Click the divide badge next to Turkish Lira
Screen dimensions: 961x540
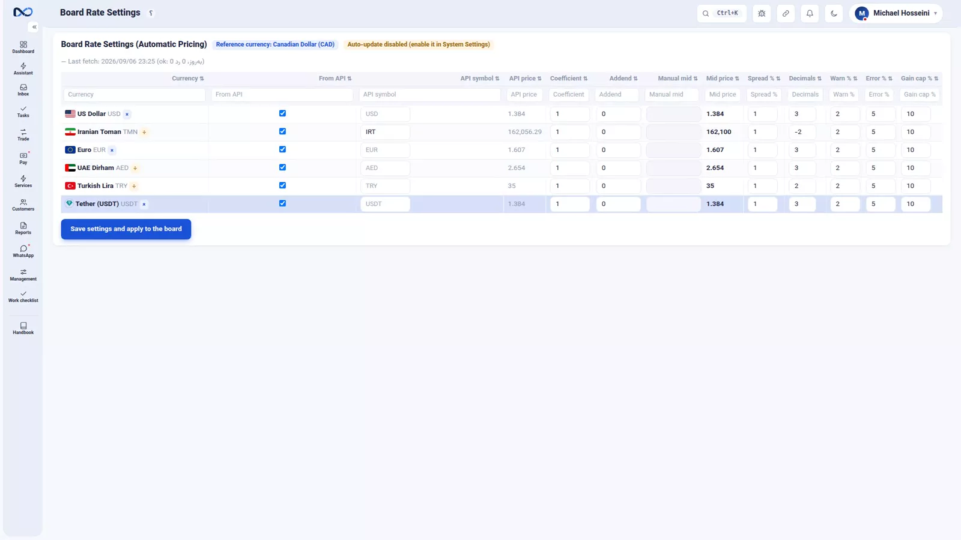134,186
